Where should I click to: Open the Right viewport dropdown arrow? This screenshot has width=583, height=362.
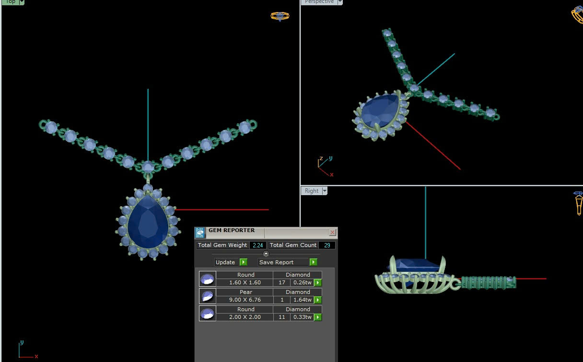click(x=325, y=191)
